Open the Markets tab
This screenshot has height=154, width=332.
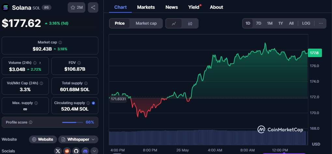(146, 7)
